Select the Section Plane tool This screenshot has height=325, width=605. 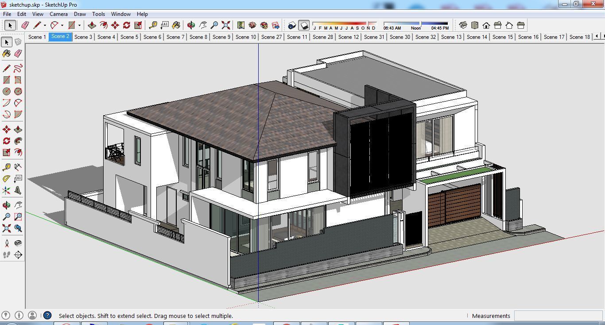click(18, 255)
